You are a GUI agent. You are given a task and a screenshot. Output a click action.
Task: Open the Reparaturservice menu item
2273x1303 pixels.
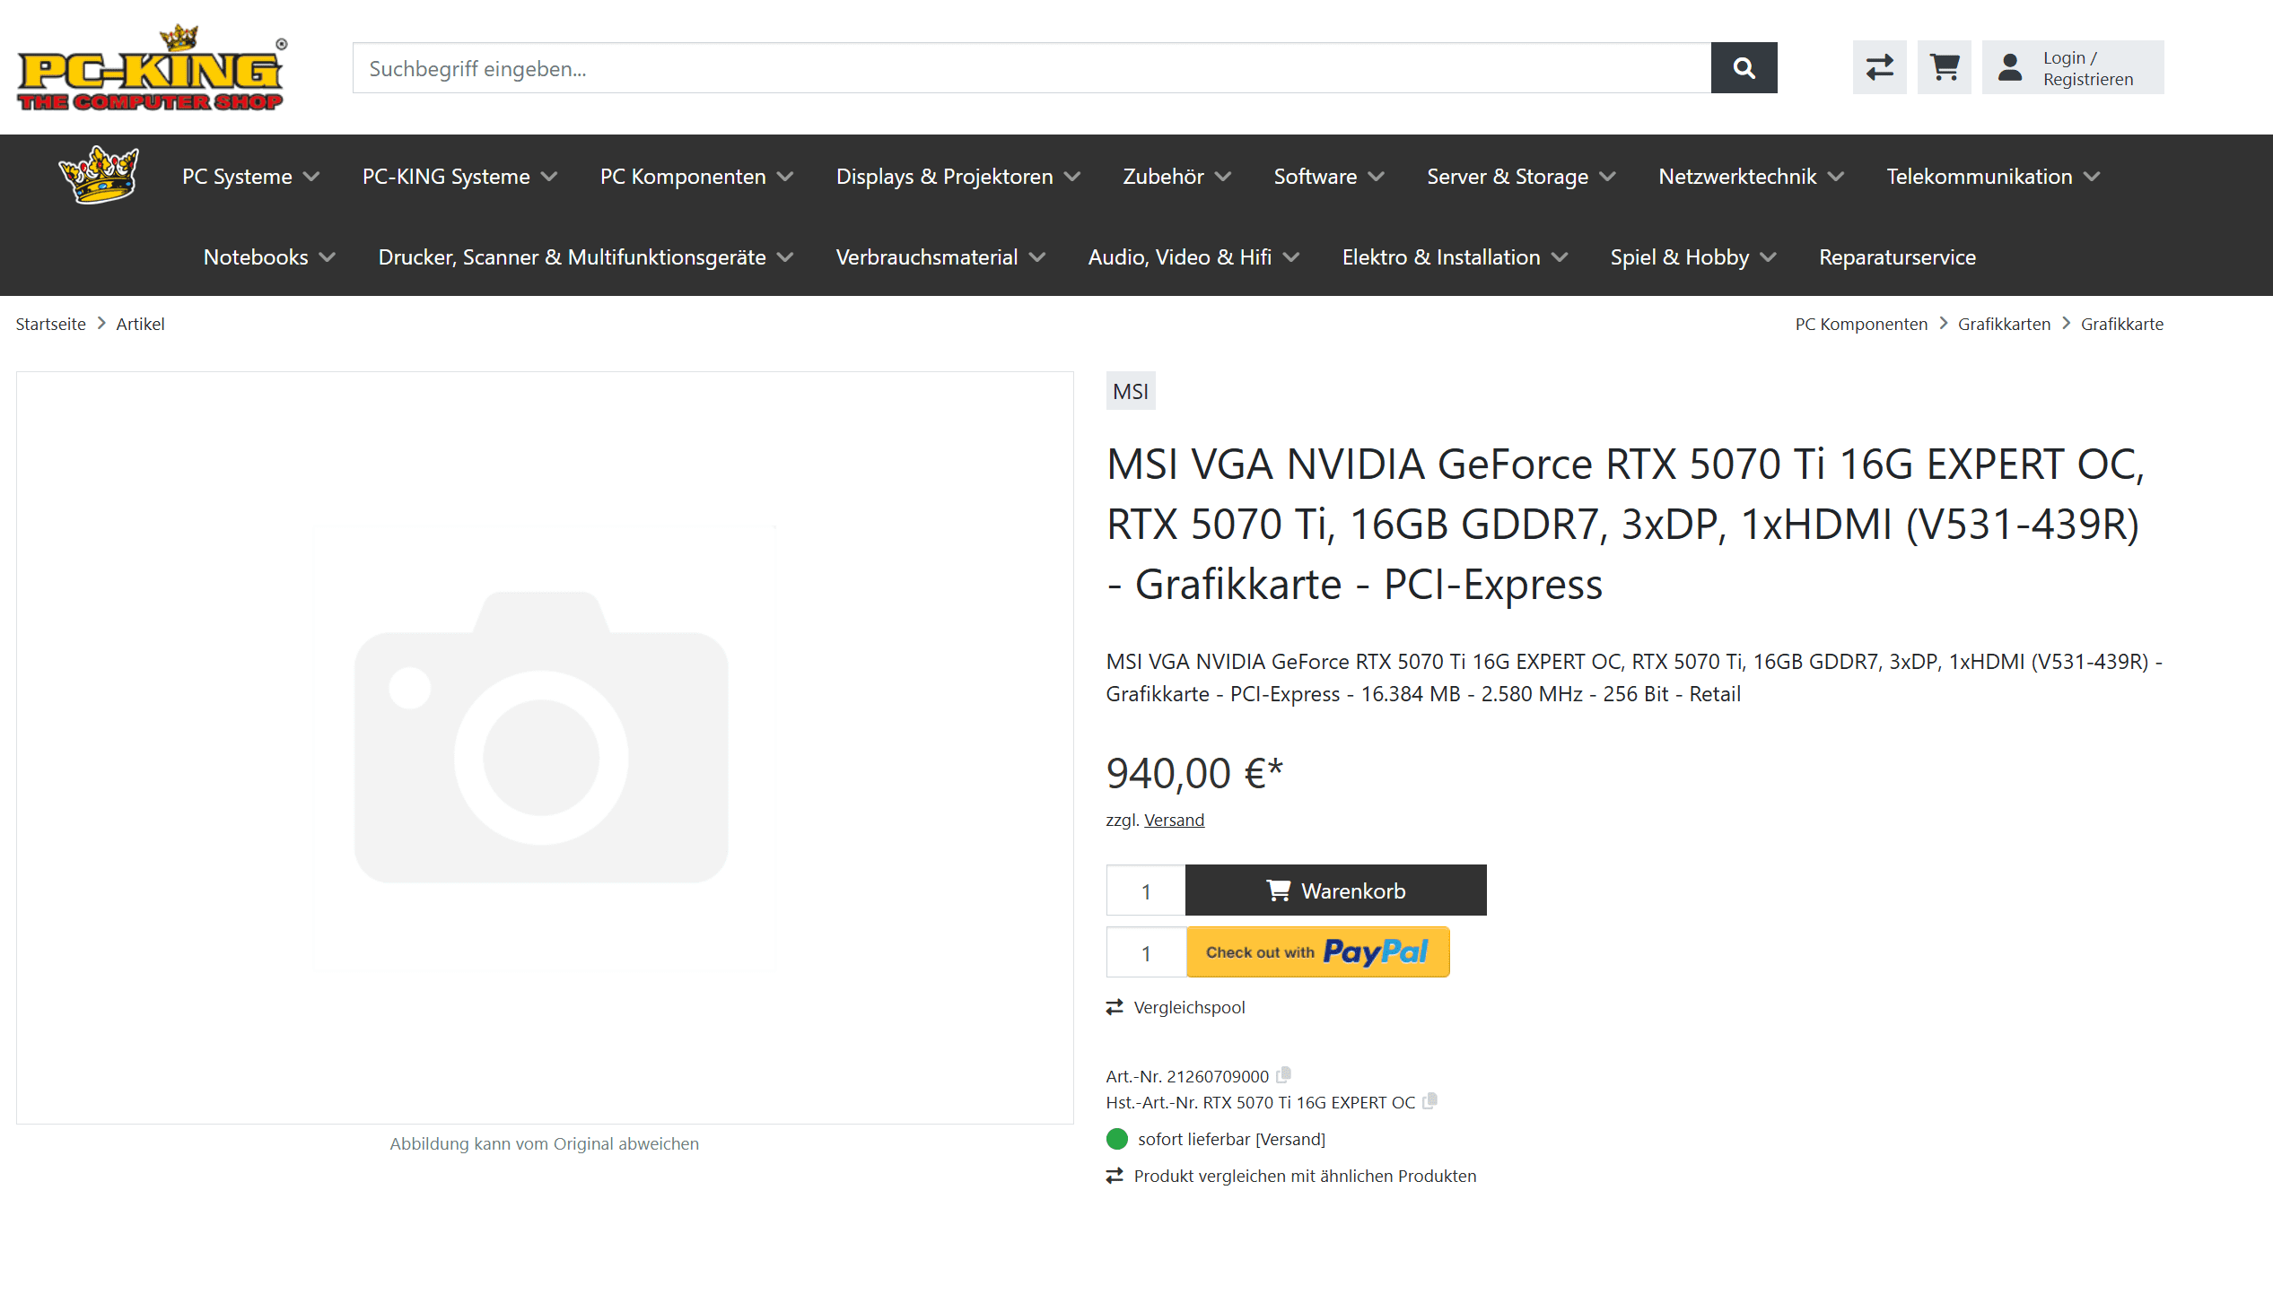tap(1896, 257)
